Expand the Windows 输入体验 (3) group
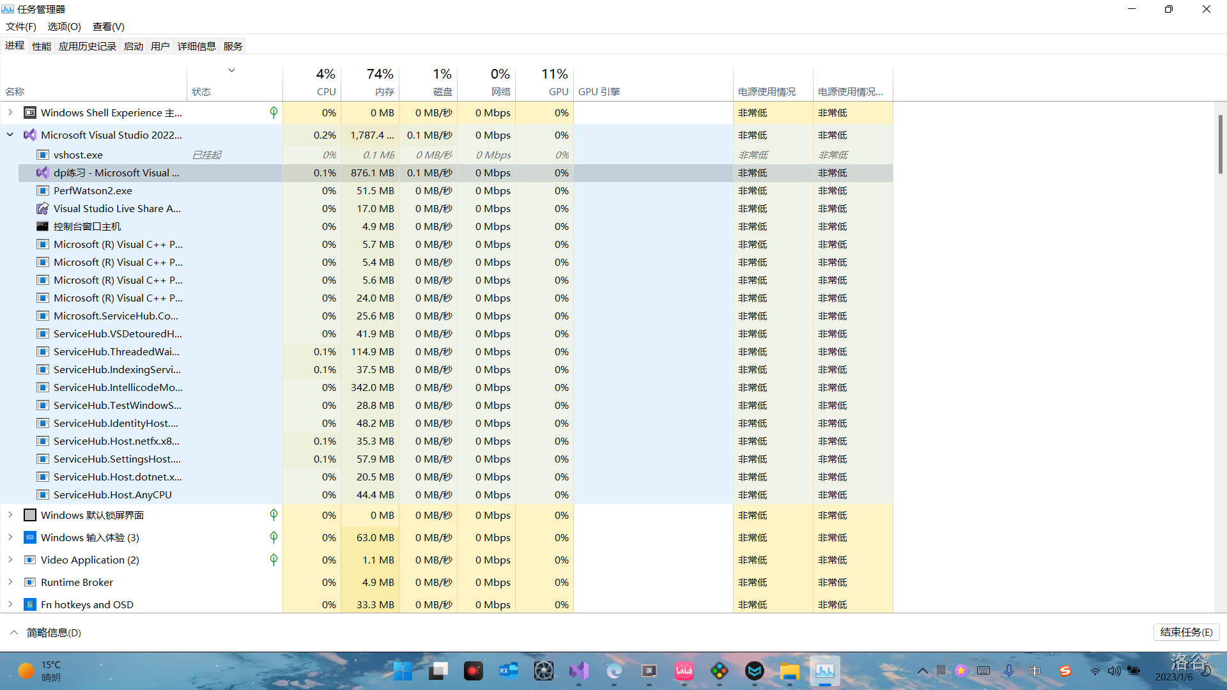The image size is (1227, 690). (x=10, y=537)
